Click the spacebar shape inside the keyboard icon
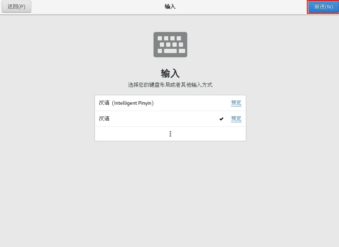Viewport: 339px width, 247px height. pos(170,51)
